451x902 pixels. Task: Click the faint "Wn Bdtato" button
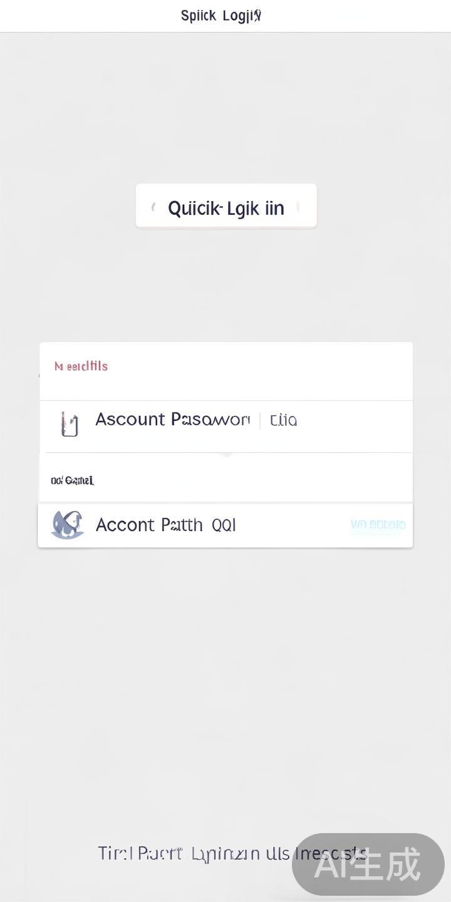[378, 524]
